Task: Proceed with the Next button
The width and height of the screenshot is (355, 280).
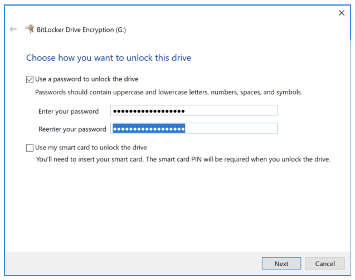Action: (x=281, y=264)
